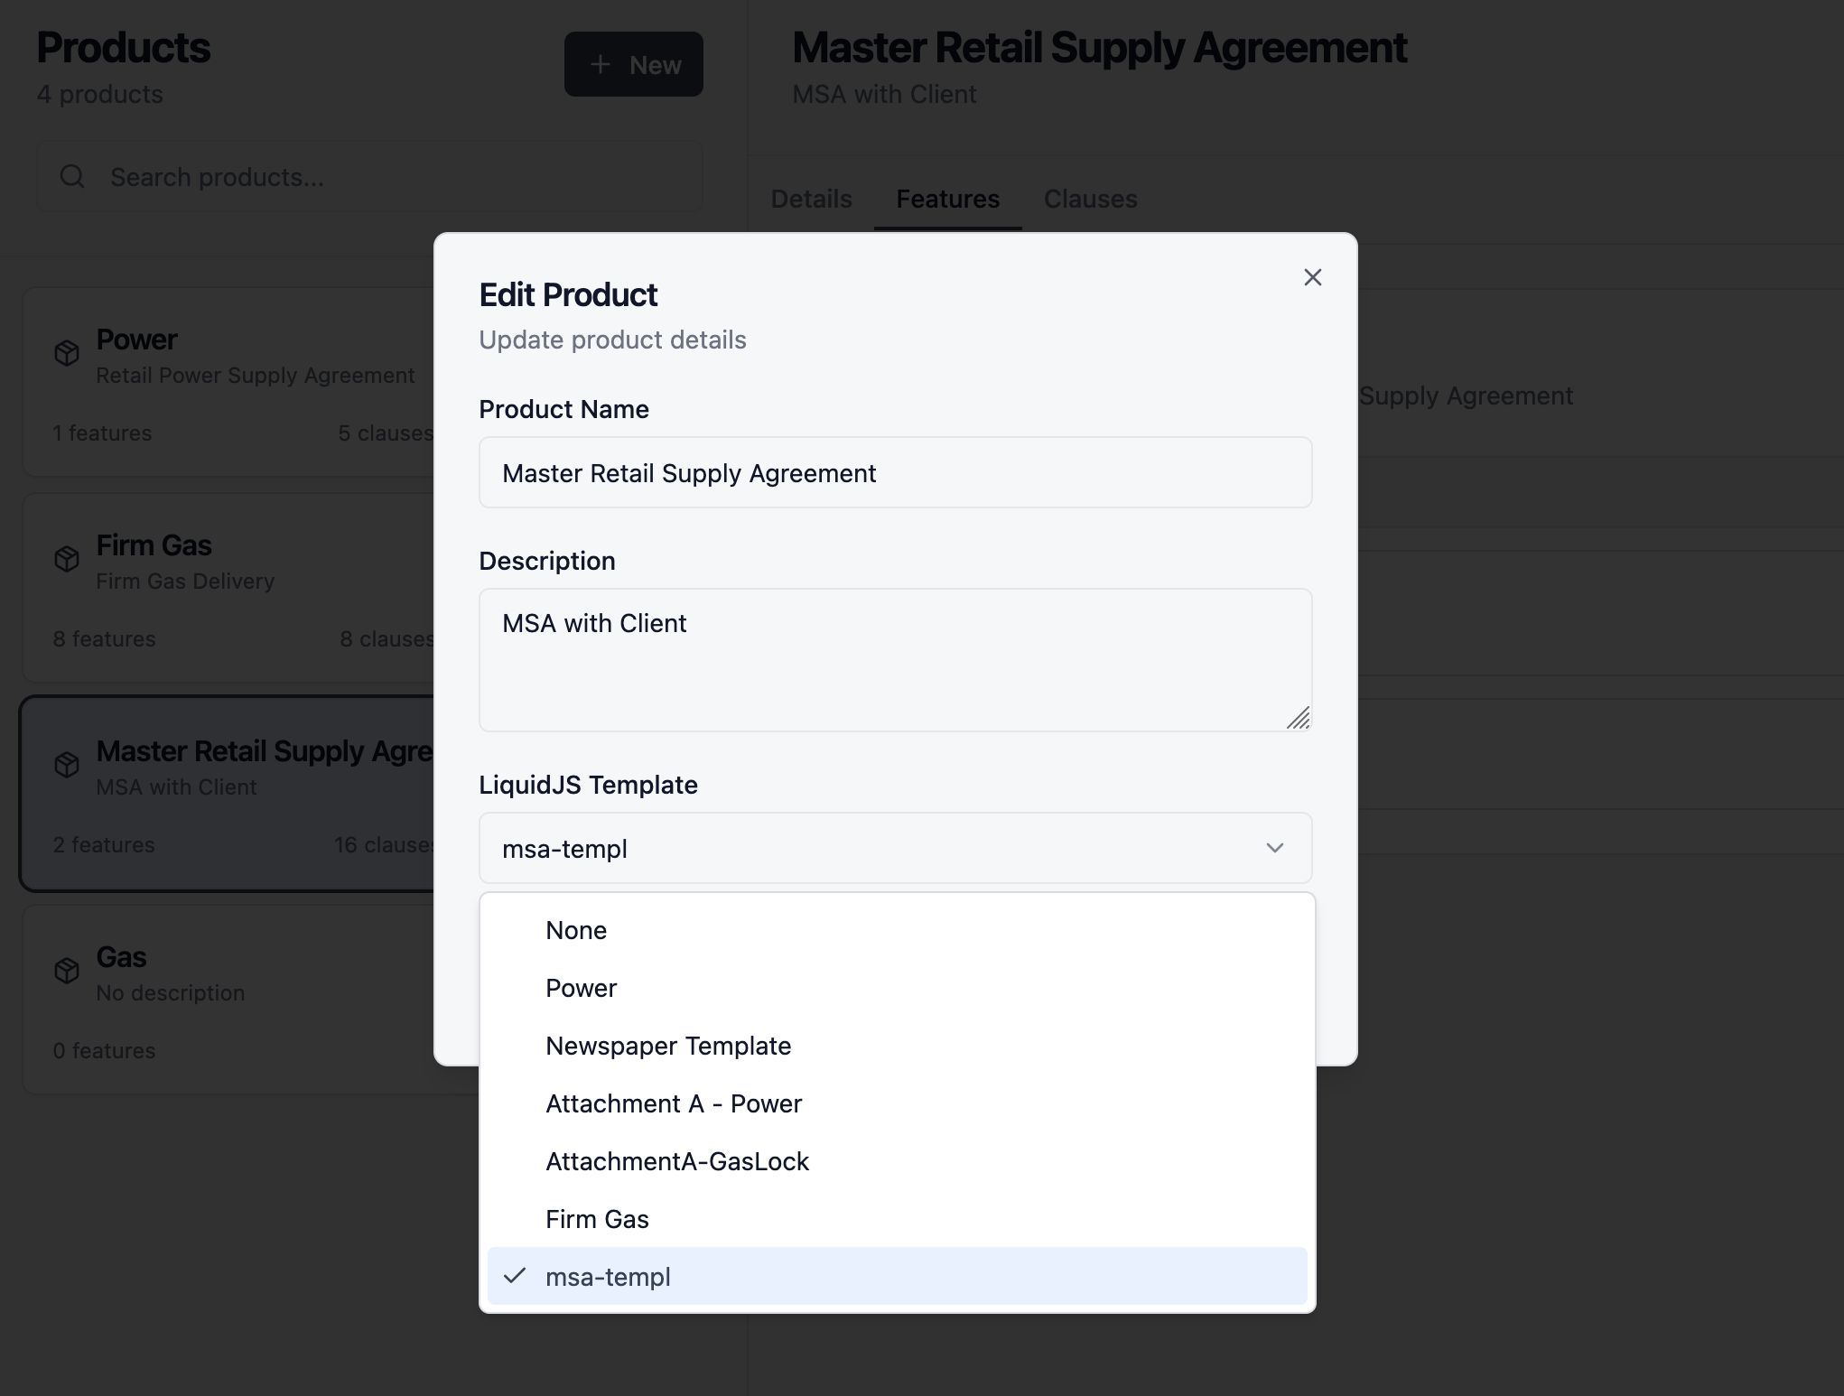Click the Product Name input field
The image size is (1844, 1396).
tap(894, 472)
